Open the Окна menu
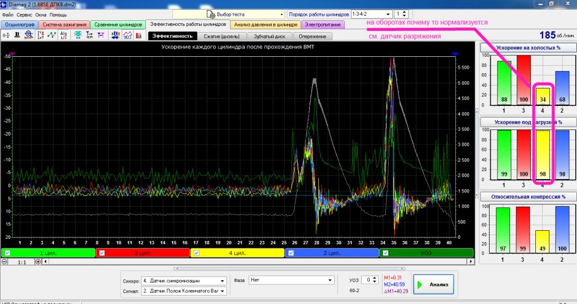This screenshot has width=577, height=304. coord(41,15)
